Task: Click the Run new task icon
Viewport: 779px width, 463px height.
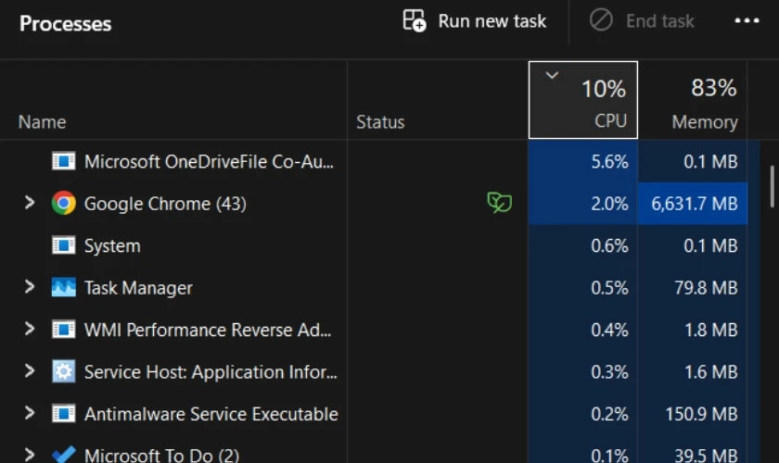Action: point(415,21)
